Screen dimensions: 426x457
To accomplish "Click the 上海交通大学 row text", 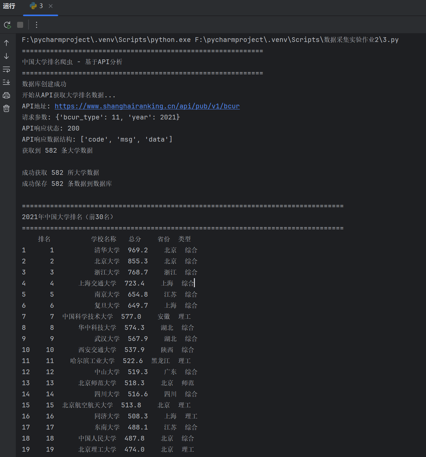I will point(97,284).
